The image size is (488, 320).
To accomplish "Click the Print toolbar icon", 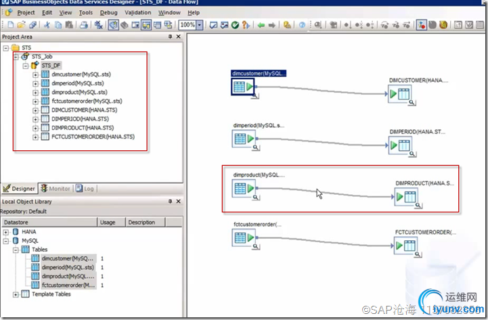I will click(83, 25).
